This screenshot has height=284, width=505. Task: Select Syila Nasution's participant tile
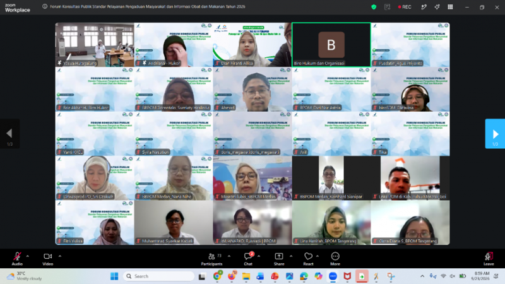174,134
